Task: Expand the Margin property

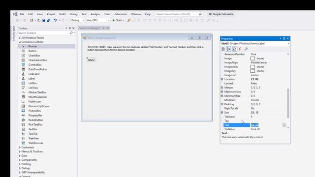Action: point(222,88)
